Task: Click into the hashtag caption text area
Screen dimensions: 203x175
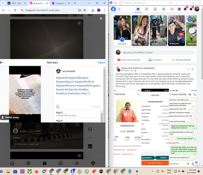Action: [78, 85]
